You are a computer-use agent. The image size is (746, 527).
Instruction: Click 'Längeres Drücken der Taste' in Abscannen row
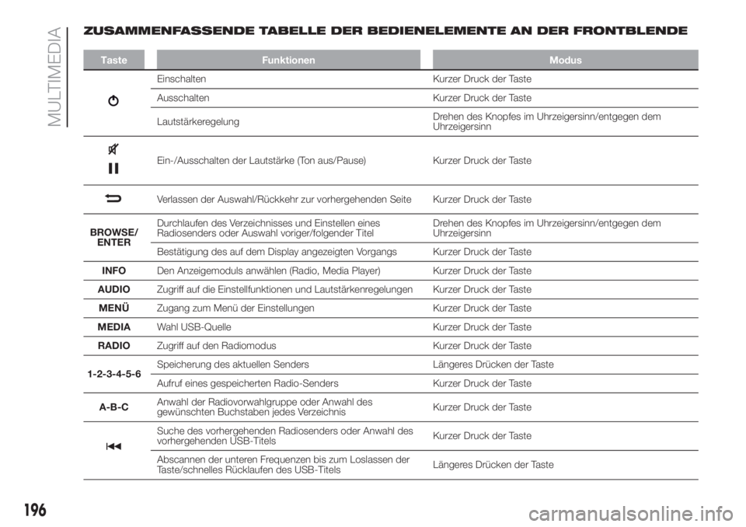(x=493, y=465)
